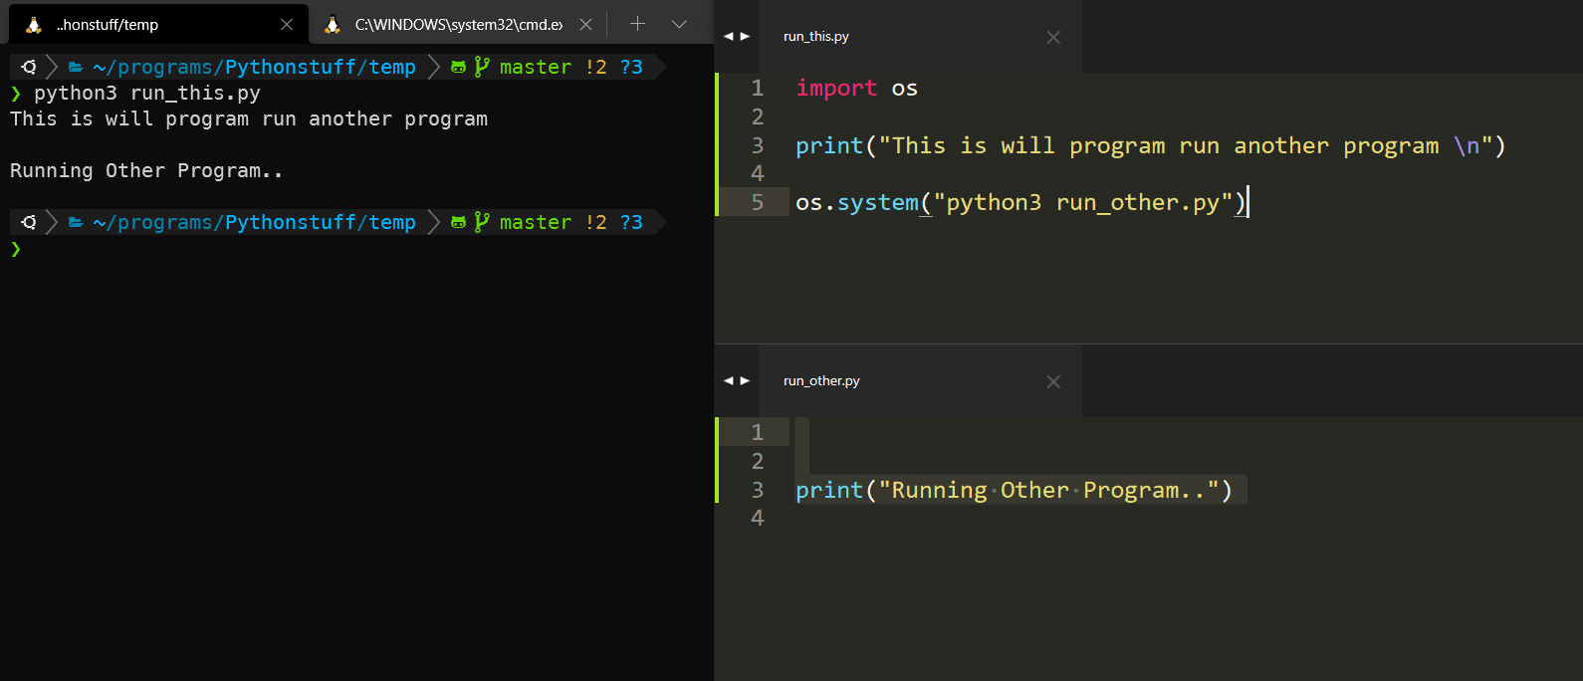This screenshot has width=1583, height=681.
Task: Select the ..honstuff/temp terminal tab
Action: point(149,25)
